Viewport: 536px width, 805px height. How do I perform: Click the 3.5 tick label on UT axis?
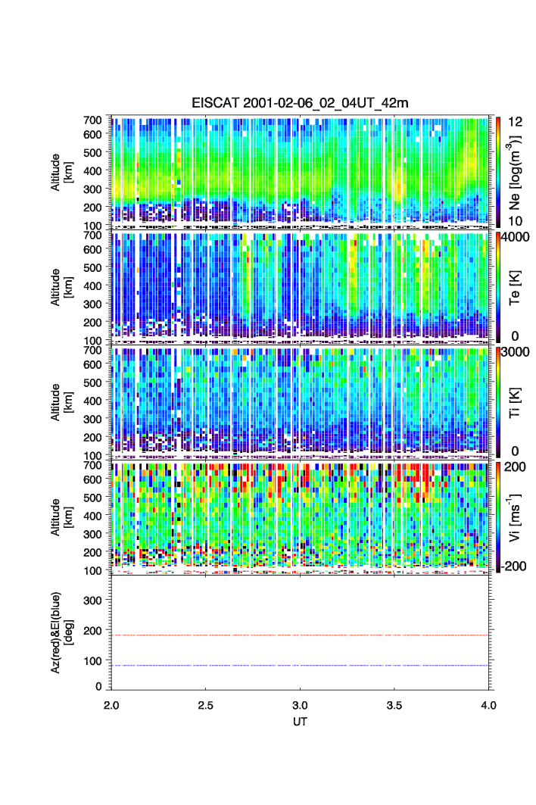(x=394, y=705)
